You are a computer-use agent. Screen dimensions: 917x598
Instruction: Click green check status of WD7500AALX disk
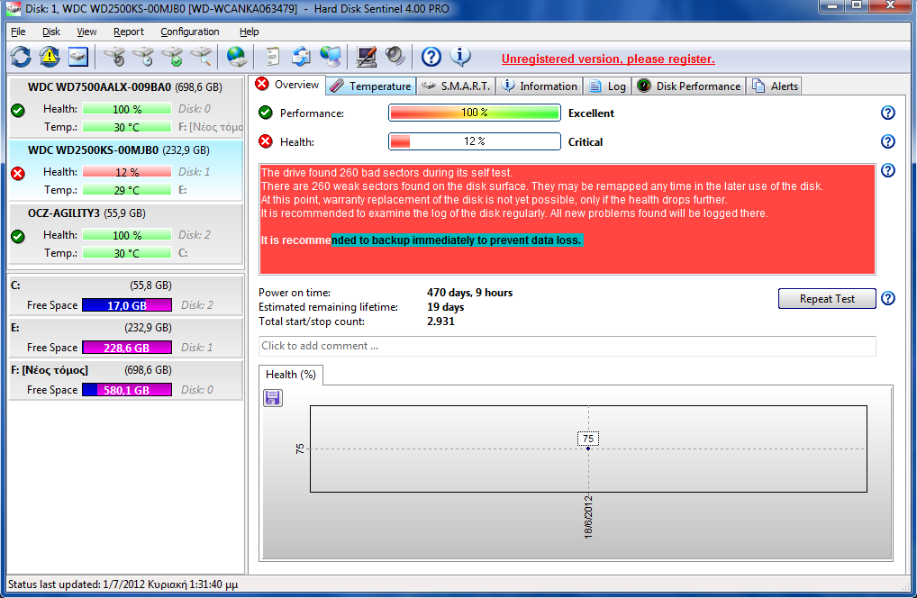point(18,110)
